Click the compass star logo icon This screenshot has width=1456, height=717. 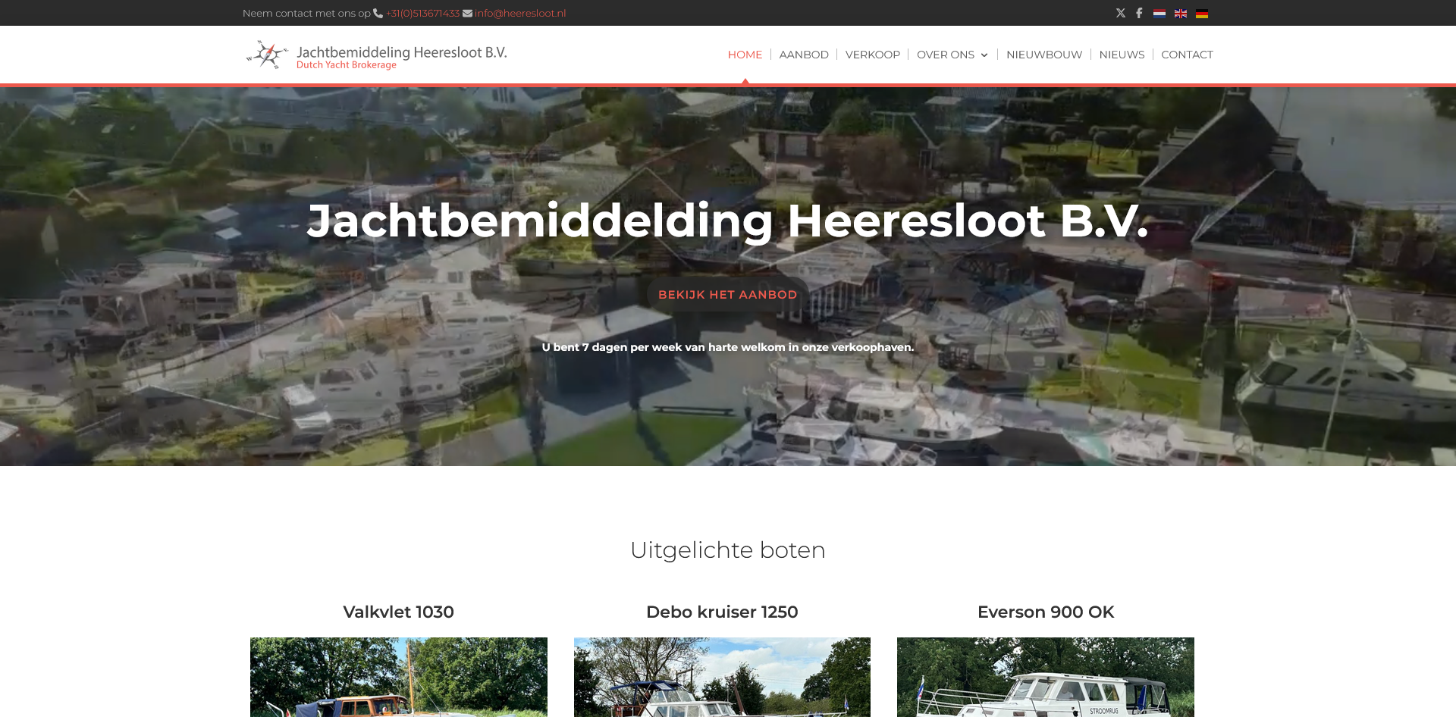[x=267, y=55]
